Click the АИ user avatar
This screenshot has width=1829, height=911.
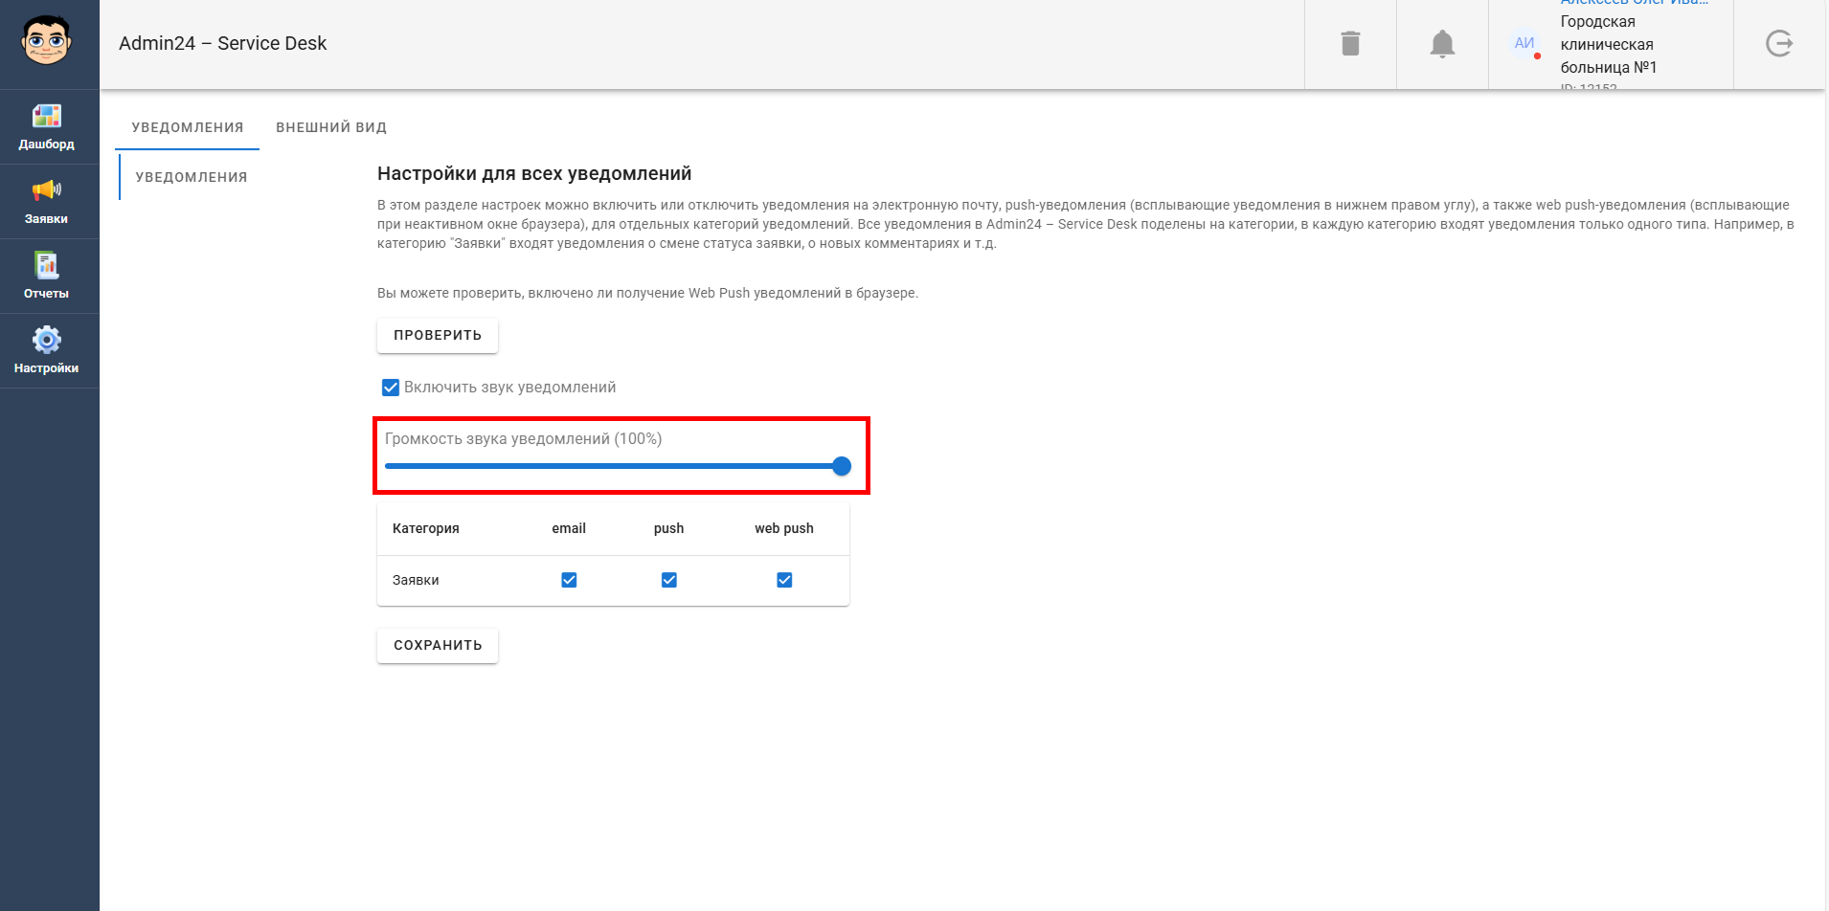pyautogui.click(x=1524, y=43)
